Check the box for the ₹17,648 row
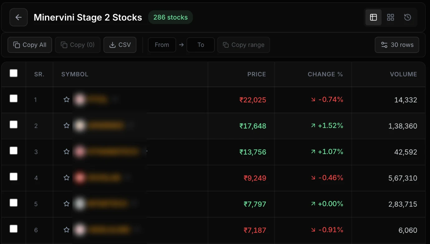The image size is (430, 244). click(14, 125)
